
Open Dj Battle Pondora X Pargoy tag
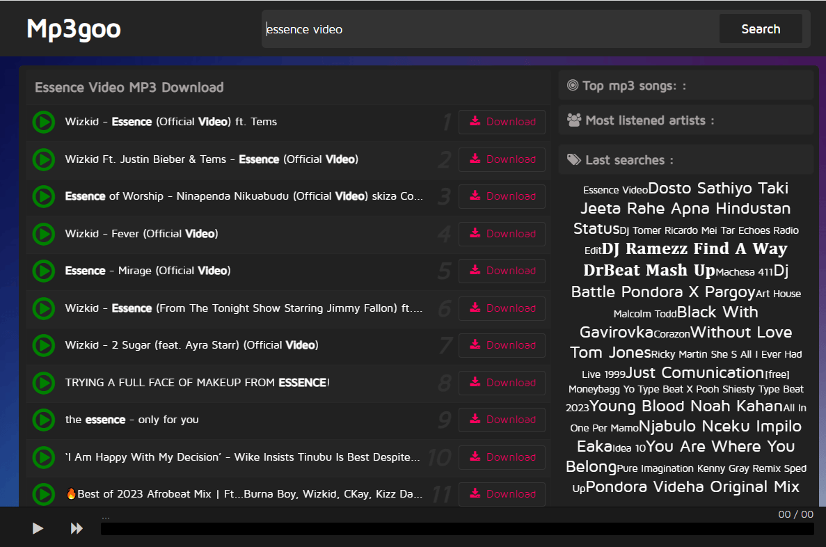[x=680, y=282]
